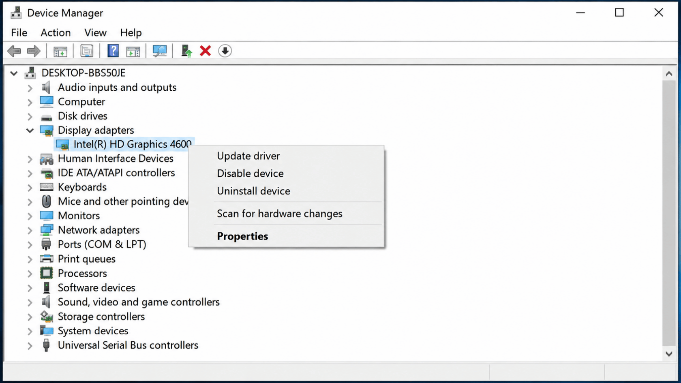Click the IDE ATA/ATAPI controllers icon

click(x=47, y=173)
